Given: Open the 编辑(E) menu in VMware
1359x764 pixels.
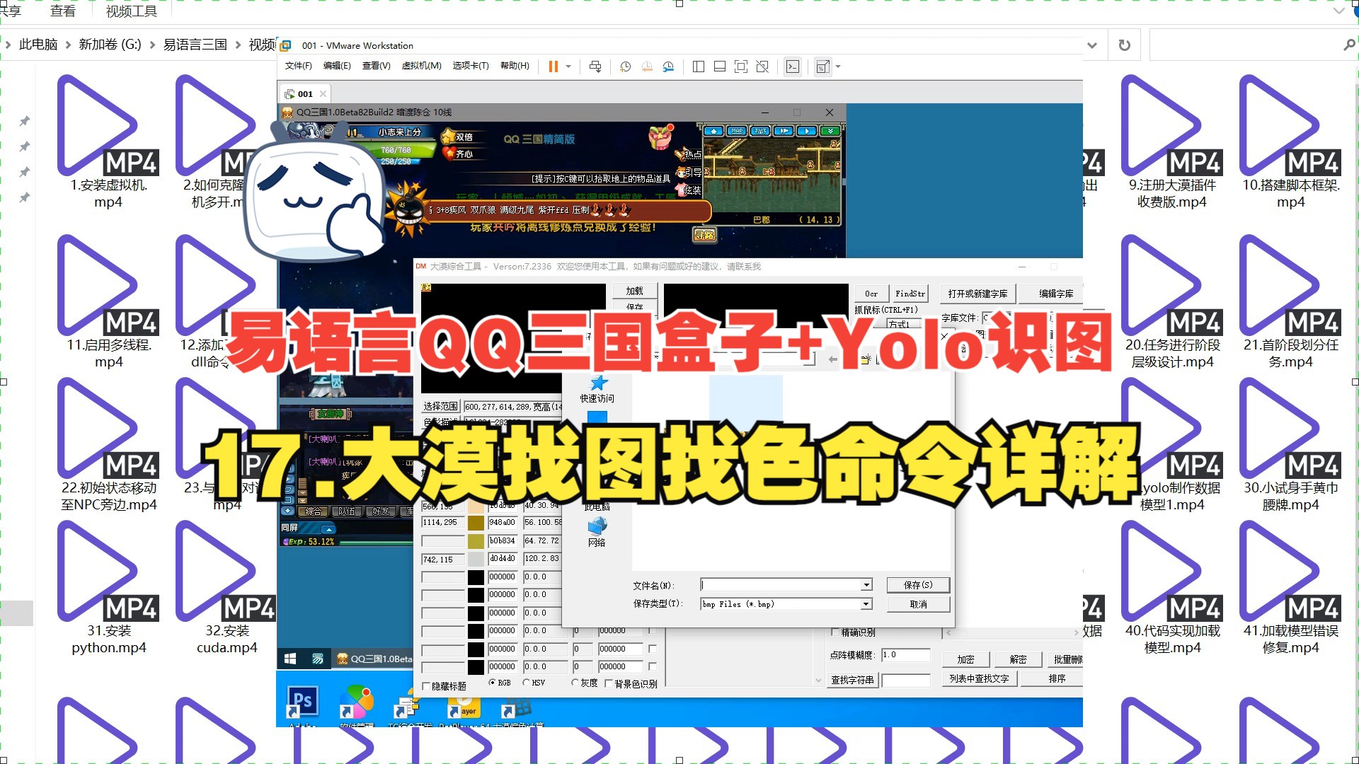Looking at the screenshot, I should pyautogui.click(x=337, y=66).
